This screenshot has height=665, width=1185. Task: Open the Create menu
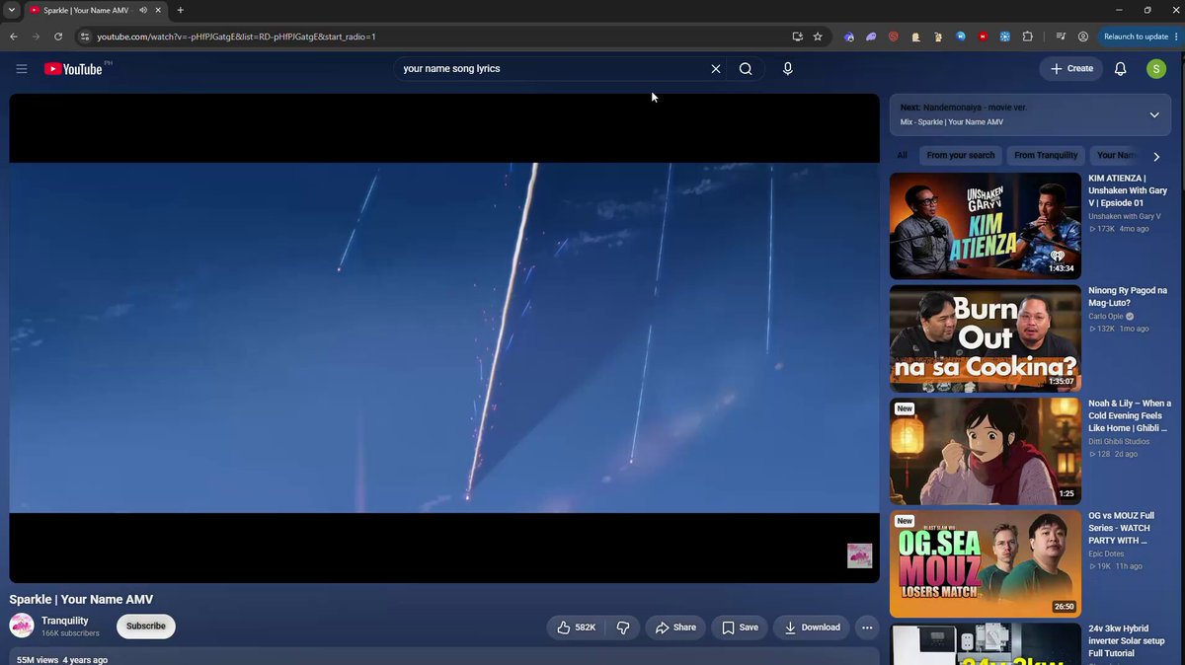click(1070, 69)
